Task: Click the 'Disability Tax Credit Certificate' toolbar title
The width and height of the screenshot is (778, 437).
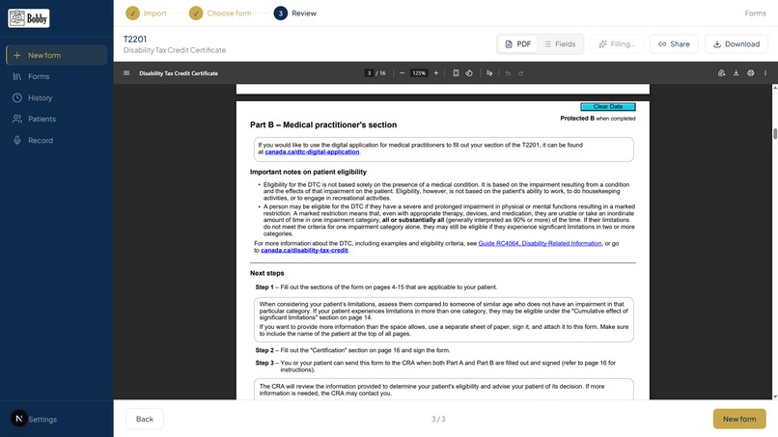Action: (x=179, y=73)
